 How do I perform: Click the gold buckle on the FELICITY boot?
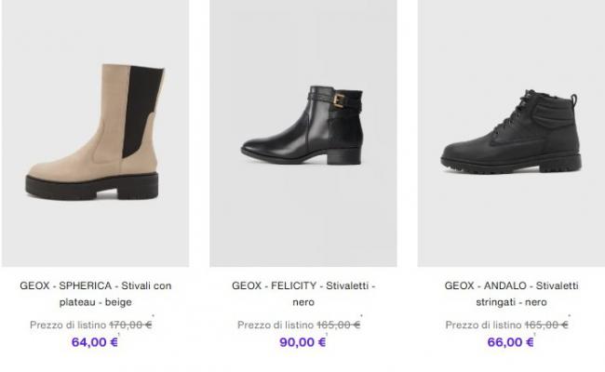[341, 98]
